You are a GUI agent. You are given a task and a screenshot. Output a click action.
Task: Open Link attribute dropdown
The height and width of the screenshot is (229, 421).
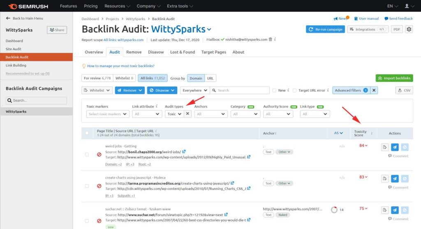[x=147, y=114]
